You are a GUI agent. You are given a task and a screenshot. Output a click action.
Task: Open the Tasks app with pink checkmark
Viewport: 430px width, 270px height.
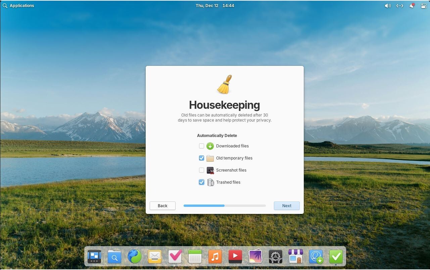(x=175, y=257)
